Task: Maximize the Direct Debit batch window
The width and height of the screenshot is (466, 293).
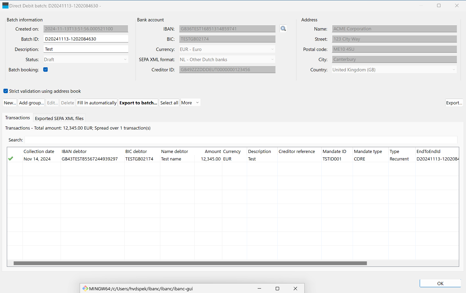Action: (x=439, y=5)
